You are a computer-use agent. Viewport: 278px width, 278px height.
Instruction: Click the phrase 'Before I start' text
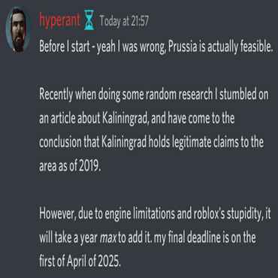click(x=65, y=47)
